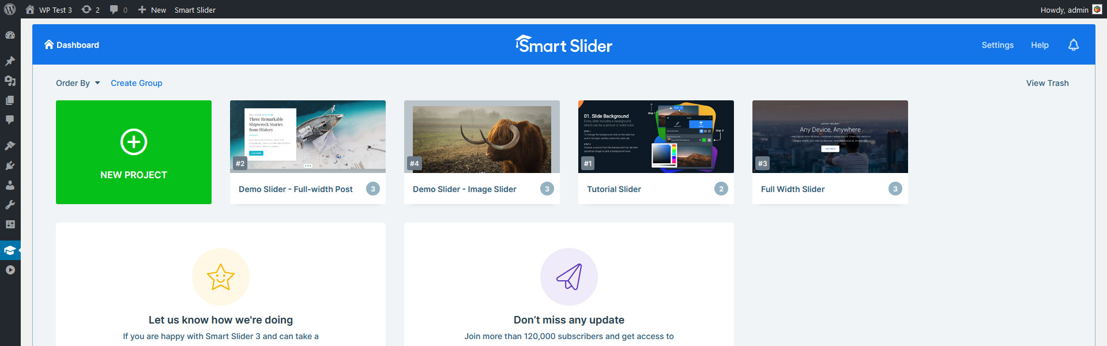
Task: Open the New menu in admin bar
Action: pos(152,10)
